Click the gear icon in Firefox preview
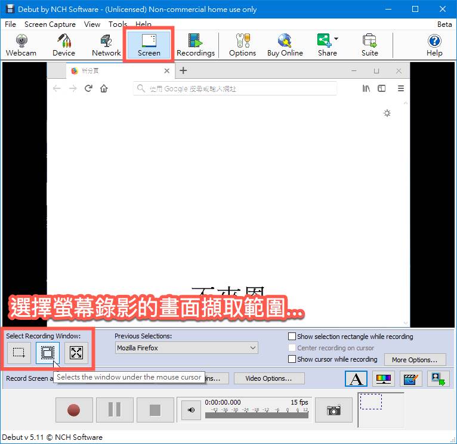The width and height of the screenshot is (457, 444). pyautogui.click(x=387, y=113)
